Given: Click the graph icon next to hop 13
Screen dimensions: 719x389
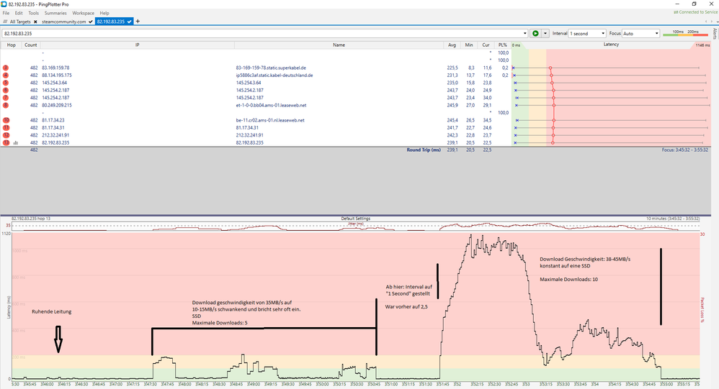Looking at the screenshot, I should click(x=15, y=142).
